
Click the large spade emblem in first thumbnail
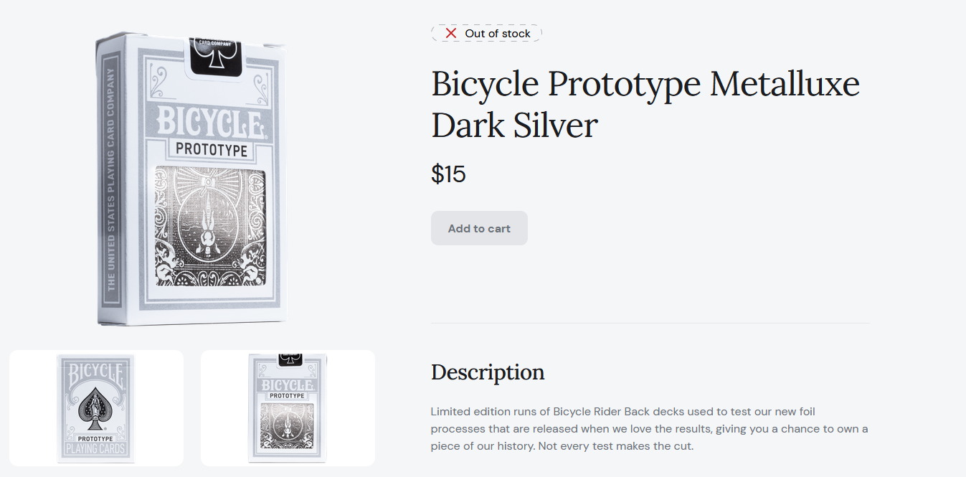[x=95, y=410]
